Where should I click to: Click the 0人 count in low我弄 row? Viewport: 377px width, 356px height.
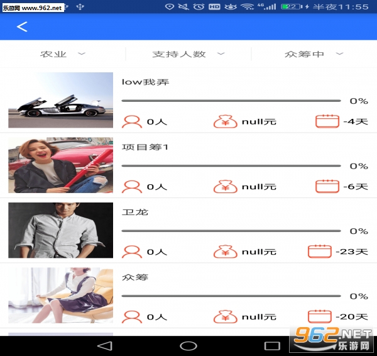[x=156, y=122]
